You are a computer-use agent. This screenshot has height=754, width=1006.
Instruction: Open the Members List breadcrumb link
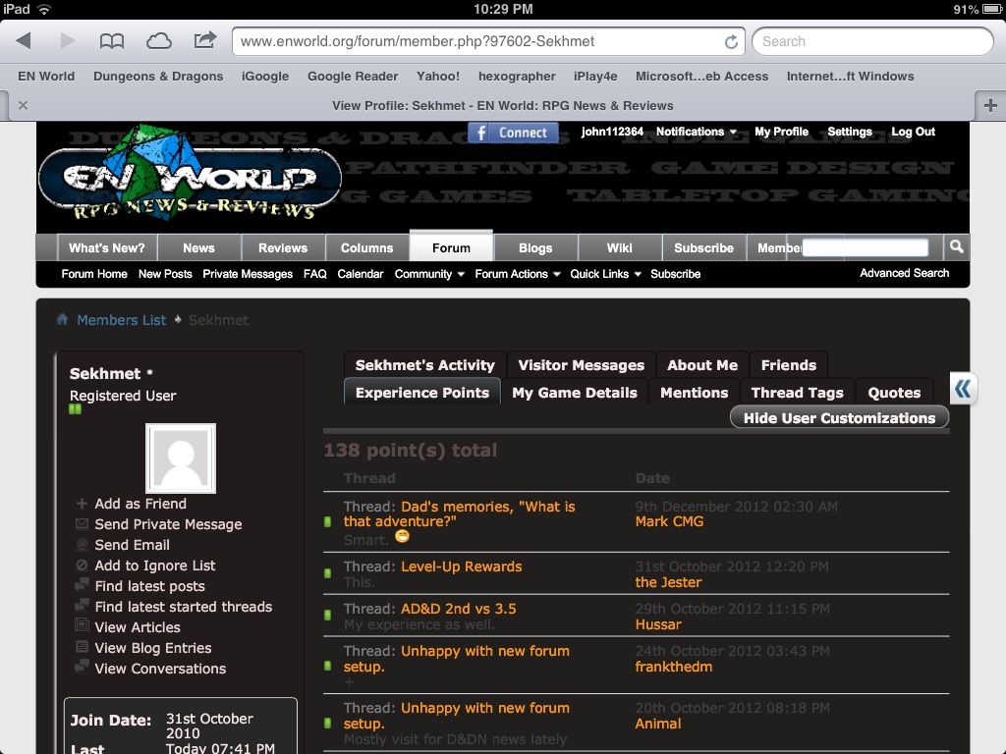coord(121,320)
